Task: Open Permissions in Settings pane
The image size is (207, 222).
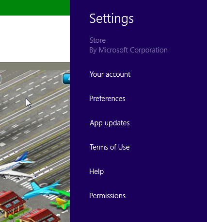Action: pos(107,196)
